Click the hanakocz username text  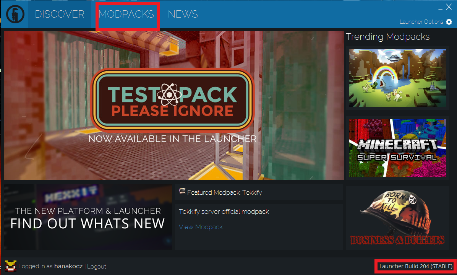(68, 266)
